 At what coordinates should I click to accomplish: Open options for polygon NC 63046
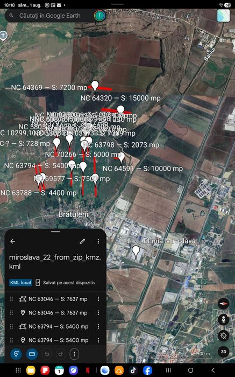click(x=98, y=299)
